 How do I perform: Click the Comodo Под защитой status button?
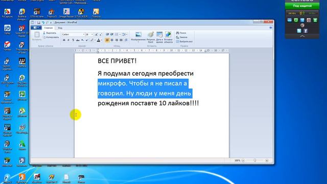[x=302, y=6]
